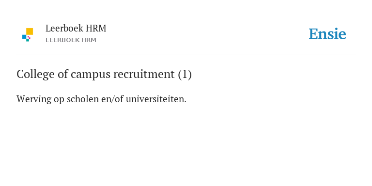Open the Ensie brand logo

[327, 34]
